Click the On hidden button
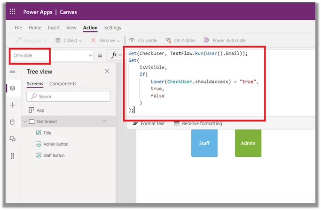This screenshot has width=321, height=210. 180,40
